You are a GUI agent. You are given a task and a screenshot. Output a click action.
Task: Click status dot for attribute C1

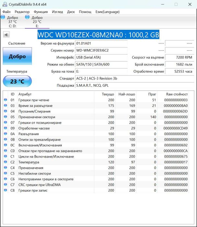coord(6,156)
